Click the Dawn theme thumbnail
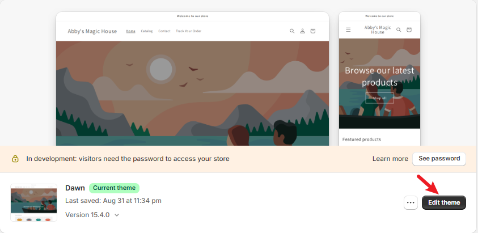Viewport: 478px width, 233px height. pos(33,202)
